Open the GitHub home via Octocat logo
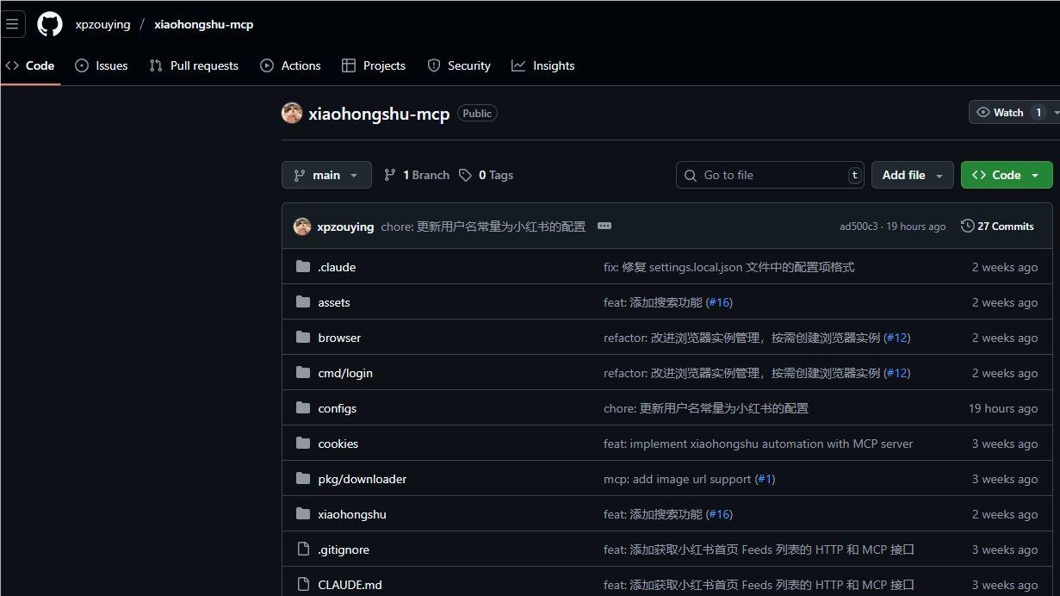 (x=49, y=23)
